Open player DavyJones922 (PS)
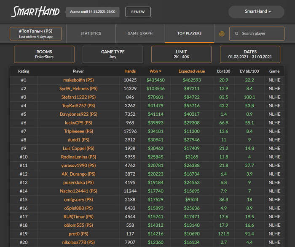The image size is (295, 247). pyautogui.click(x=78, y=114)
